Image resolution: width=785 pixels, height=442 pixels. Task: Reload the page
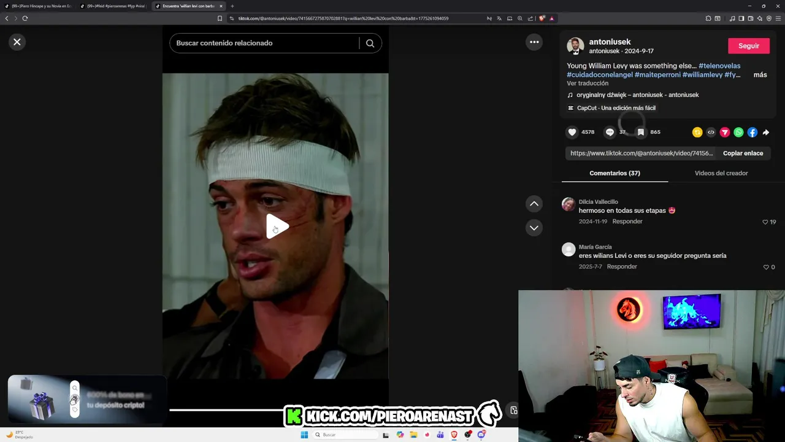click(x=25, y=18)
